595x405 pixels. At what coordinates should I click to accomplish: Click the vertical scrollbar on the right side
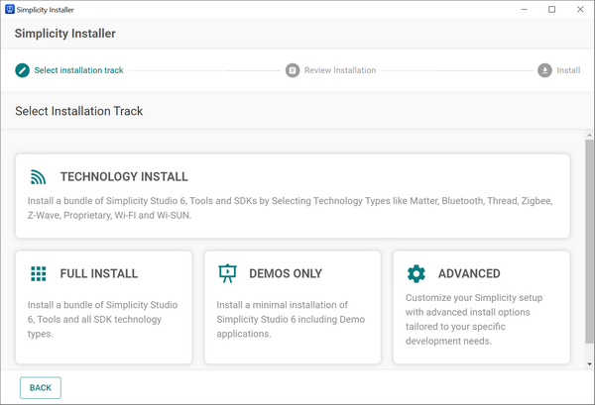click(589, 248)
